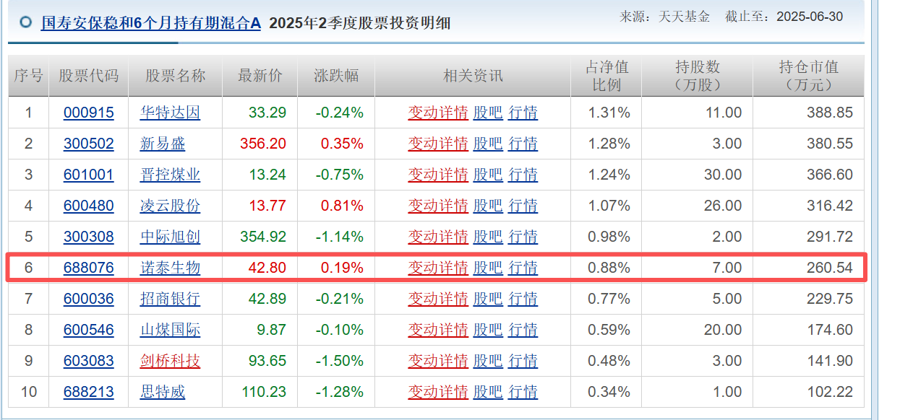Viewport: 900px width, 420px height.
Task: Open stock code 000915
Action: [89, 113]
